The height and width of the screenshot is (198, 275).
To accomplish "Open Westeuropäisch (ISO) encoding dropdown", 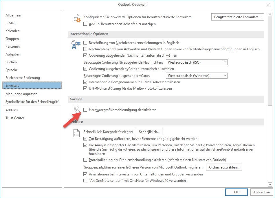I will click(x=196, y=62).
